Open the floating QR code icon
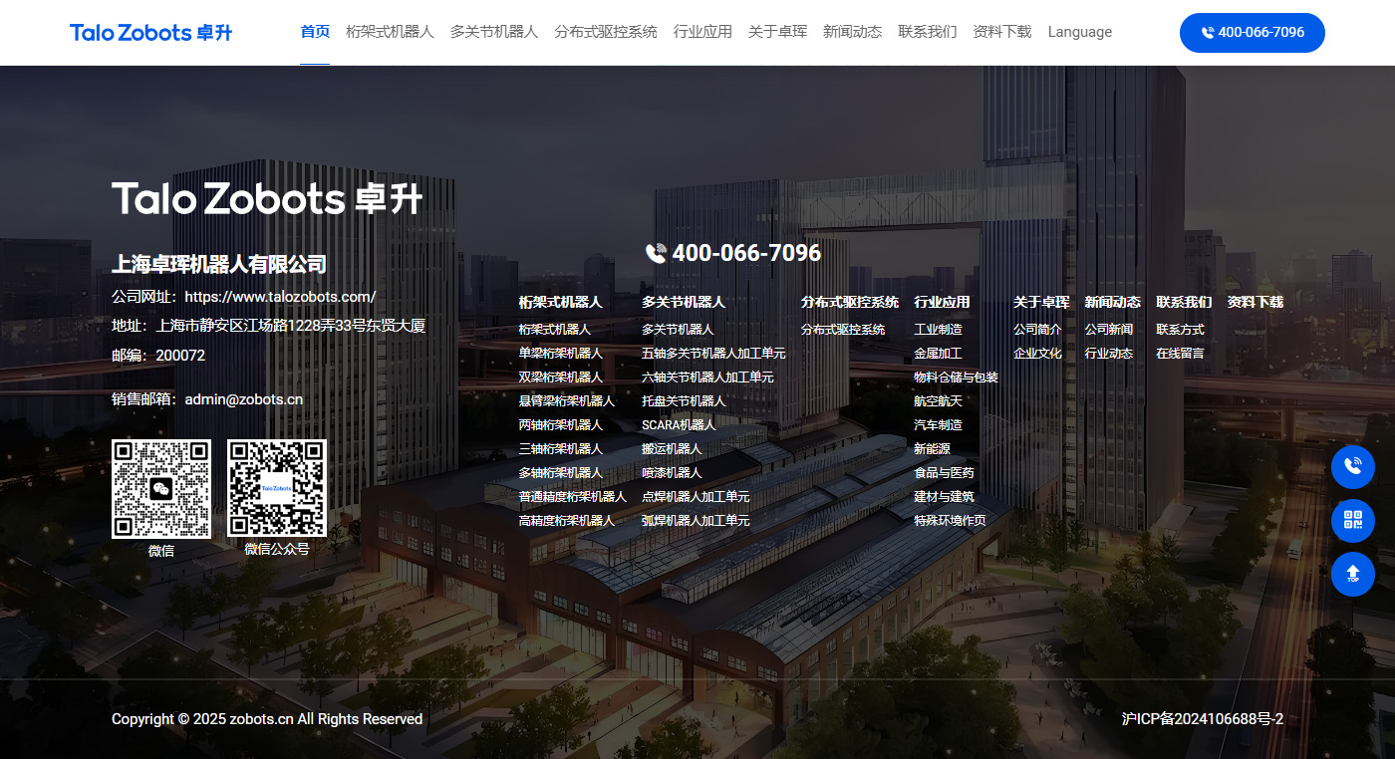Image resolution: width=1395 pixels, height=759 pixels. point(1352,520)
